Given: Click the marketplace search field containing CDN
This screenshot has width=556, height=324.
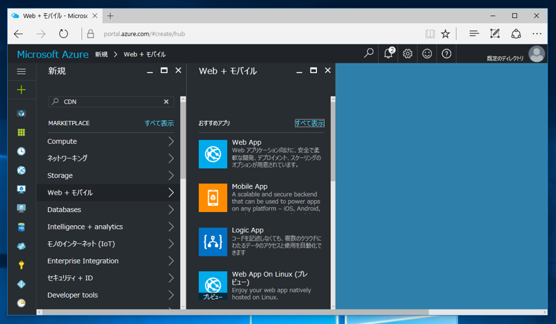Looking at the screenshot, I should coord(111,102).
